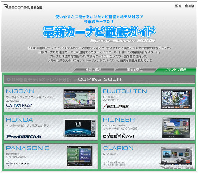Click the CN-HDS960TD model text
Image resolution: width=198 pixels, height=173 pixels.
pos(16,157)
